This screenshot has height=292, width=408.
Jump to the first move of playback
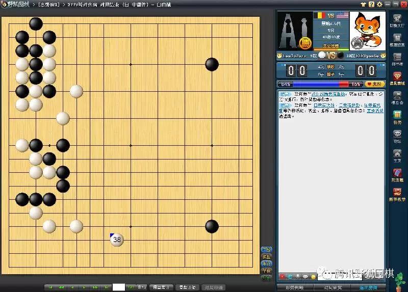click(50, 287)
